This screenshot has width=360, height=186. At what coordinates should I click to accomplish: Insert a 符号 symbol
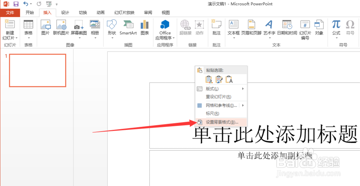(x=350, y=27)
